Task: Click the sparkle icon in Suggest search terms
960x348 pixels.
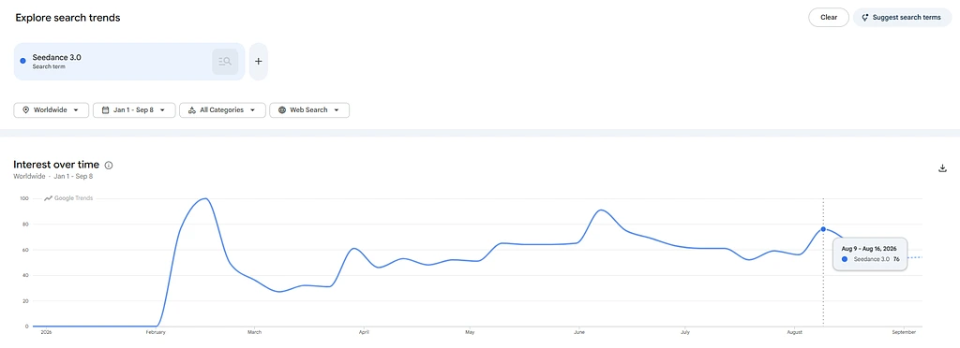Action: [864, 18]
